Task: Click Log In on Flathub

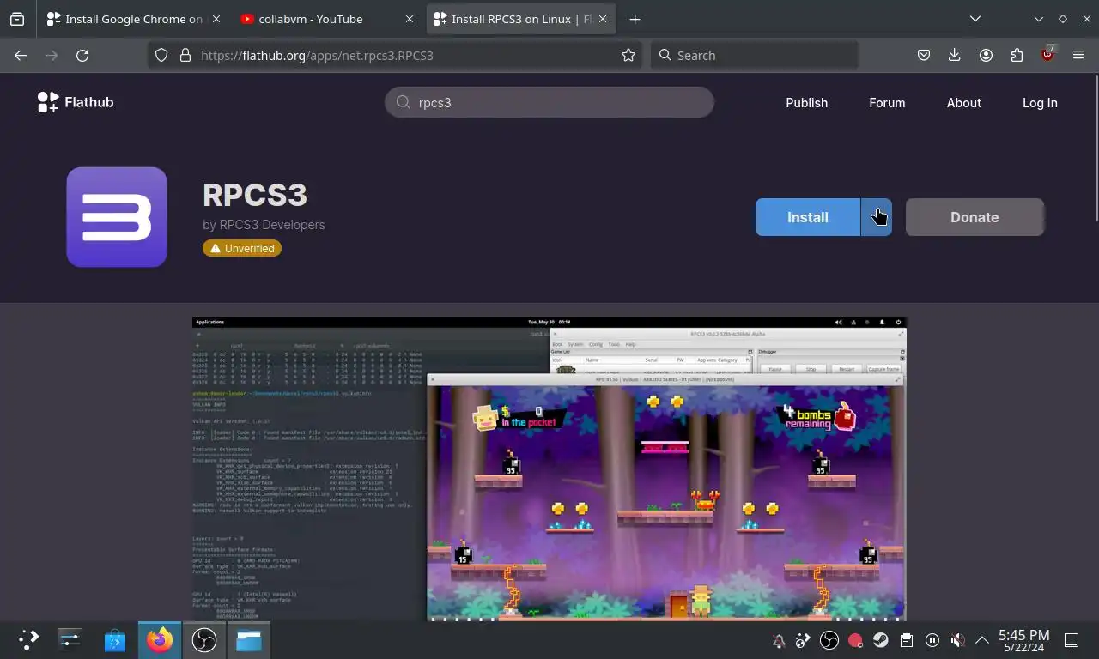Action: click(1040, 102)
